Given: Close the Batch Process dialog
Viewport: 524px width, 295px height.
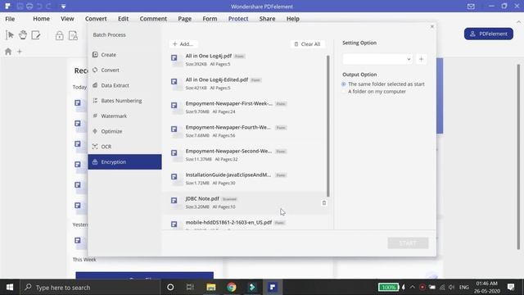Looking at the screenshot, I should pos(432,26).
